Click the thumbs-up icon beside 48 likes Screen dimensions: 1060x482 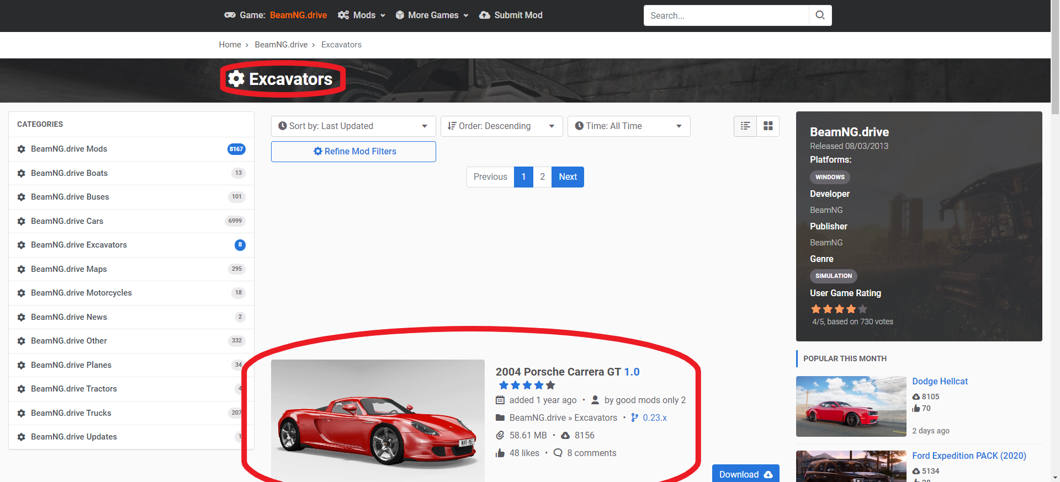tap(500, 453)
